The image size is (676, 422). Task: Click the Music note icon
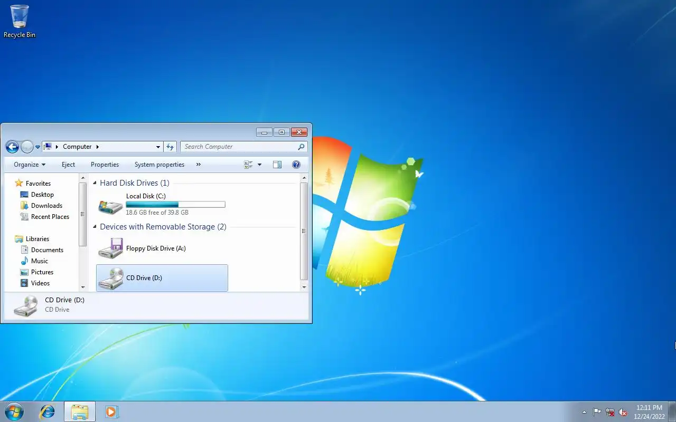click(24, 261)
